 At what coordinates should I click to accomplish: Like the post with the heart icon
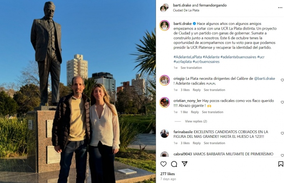coord(163,164)
